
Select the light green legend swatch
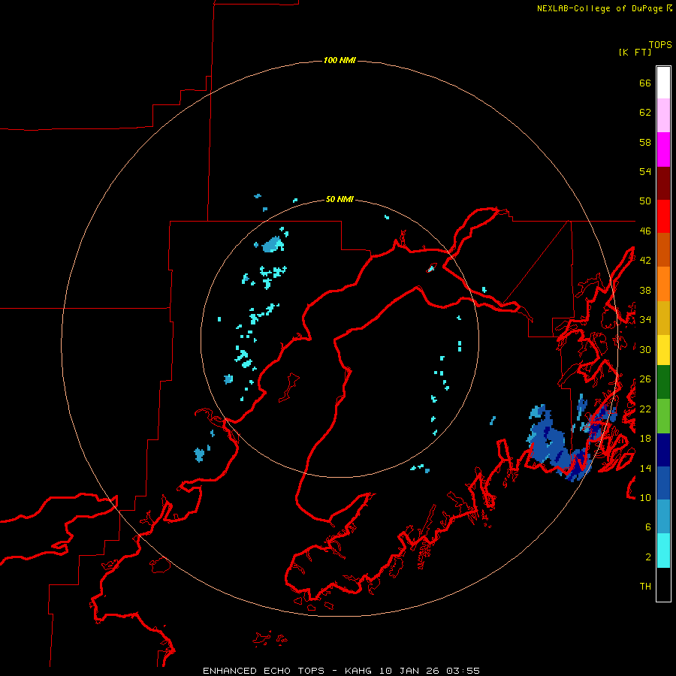point(663,416)
